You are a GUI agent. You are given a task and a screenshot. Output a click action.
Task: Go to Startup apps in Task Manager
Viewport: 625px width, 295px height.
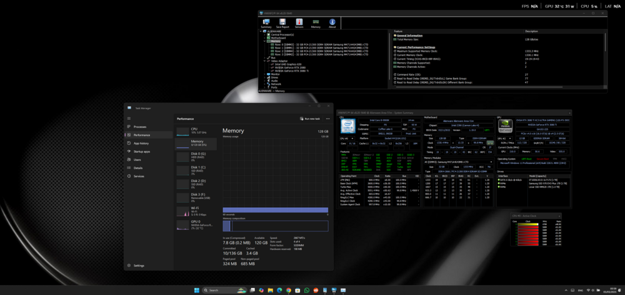pyautogui.click(x=141, y=152)
